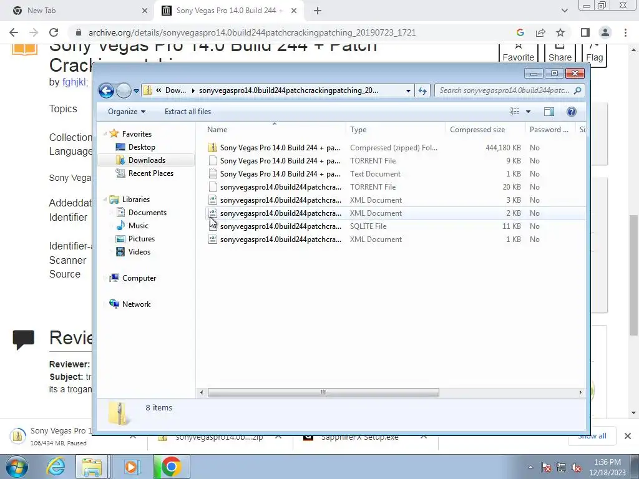Screen dimensions: 639x479
Task: Click the Explorer forward navigation arrow
Action: pos(124,90)
